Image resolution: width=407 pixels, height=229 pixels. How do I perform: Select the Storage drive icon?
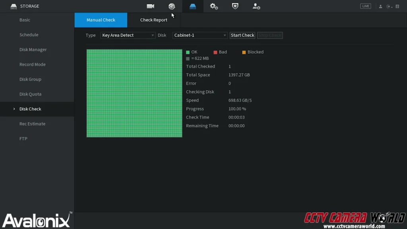pos(193,6)
